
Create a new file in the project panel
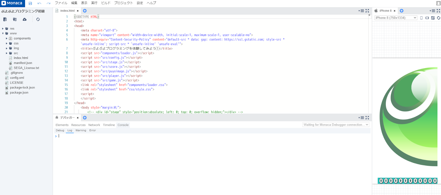click(x=5, y=19)
